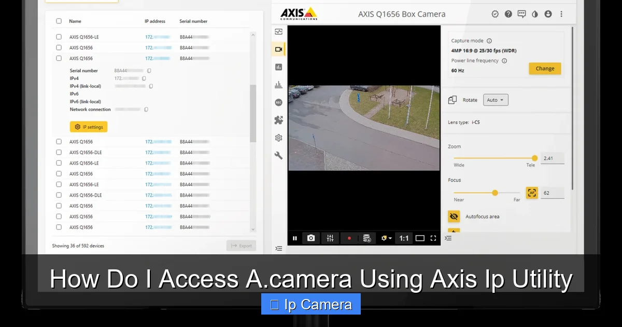622x327 pixels.
Task: Click the Zoom value field 2.41
Action: (553, 158)
